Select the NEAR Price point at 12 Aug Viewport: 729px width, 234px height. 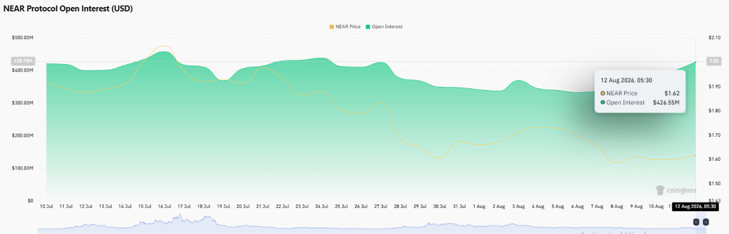[x=696, y=155]
